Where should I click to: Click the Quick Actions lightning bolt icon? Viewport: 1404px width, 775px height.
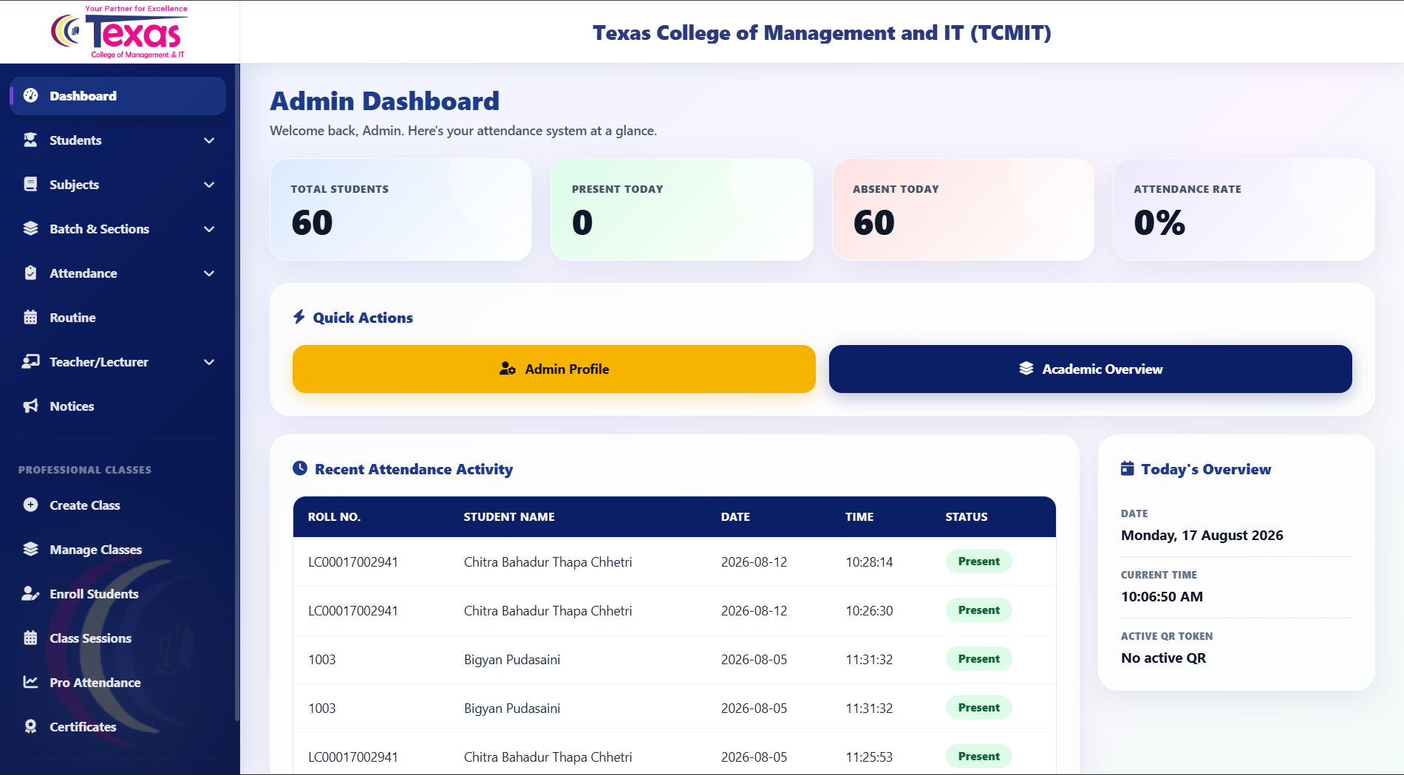299,317
